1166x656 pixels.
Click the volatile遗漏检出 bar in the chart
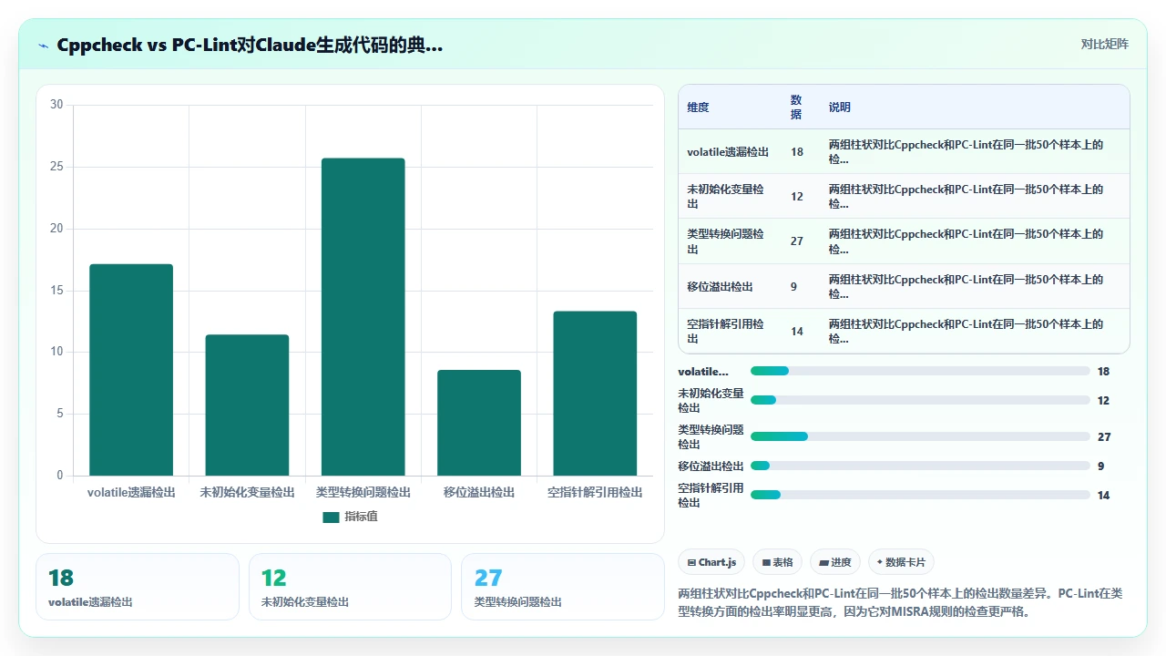tap(131, 370)
